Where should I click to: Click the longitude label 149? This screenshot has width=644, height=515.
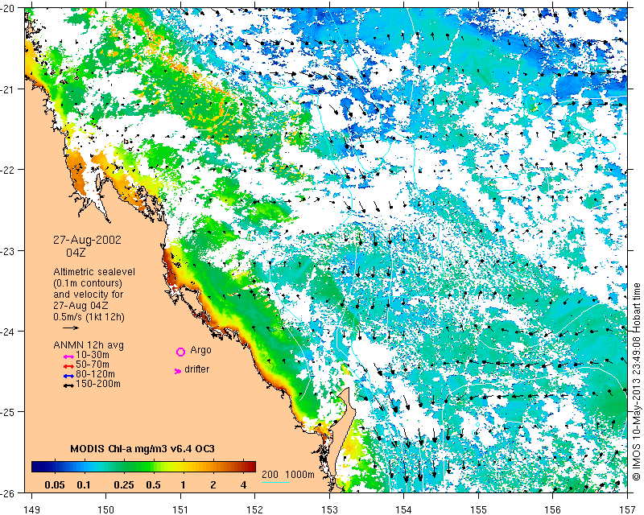click(x=32, y=509)
